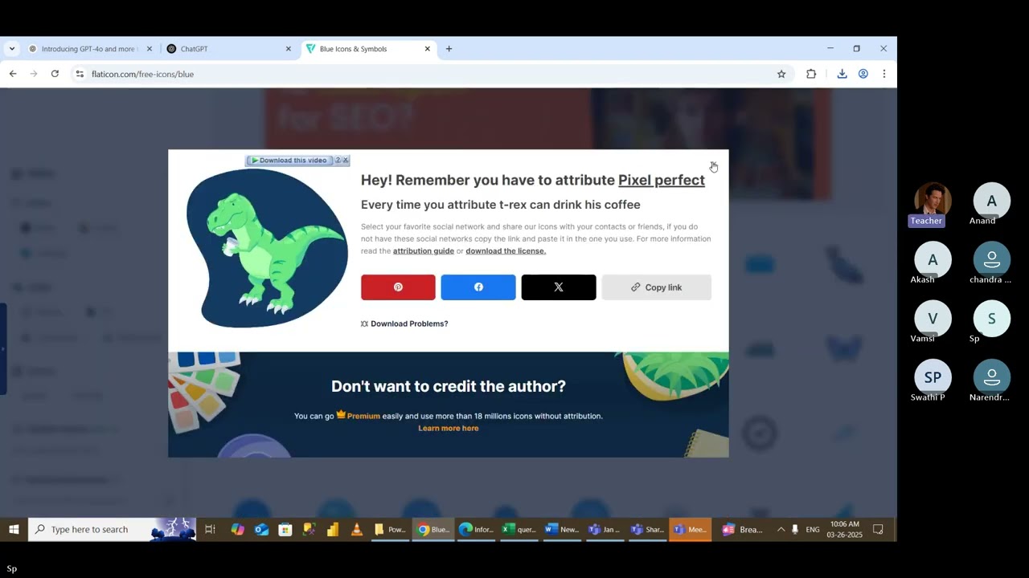Image resolution: width=1029 pixels, height=578 pixels.
Task: Reload the flaticon page
Action: tap(55, 74)
